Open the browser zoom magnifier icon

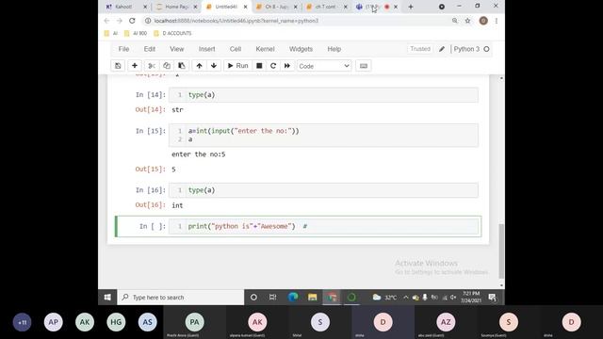(x=455, y=21)
